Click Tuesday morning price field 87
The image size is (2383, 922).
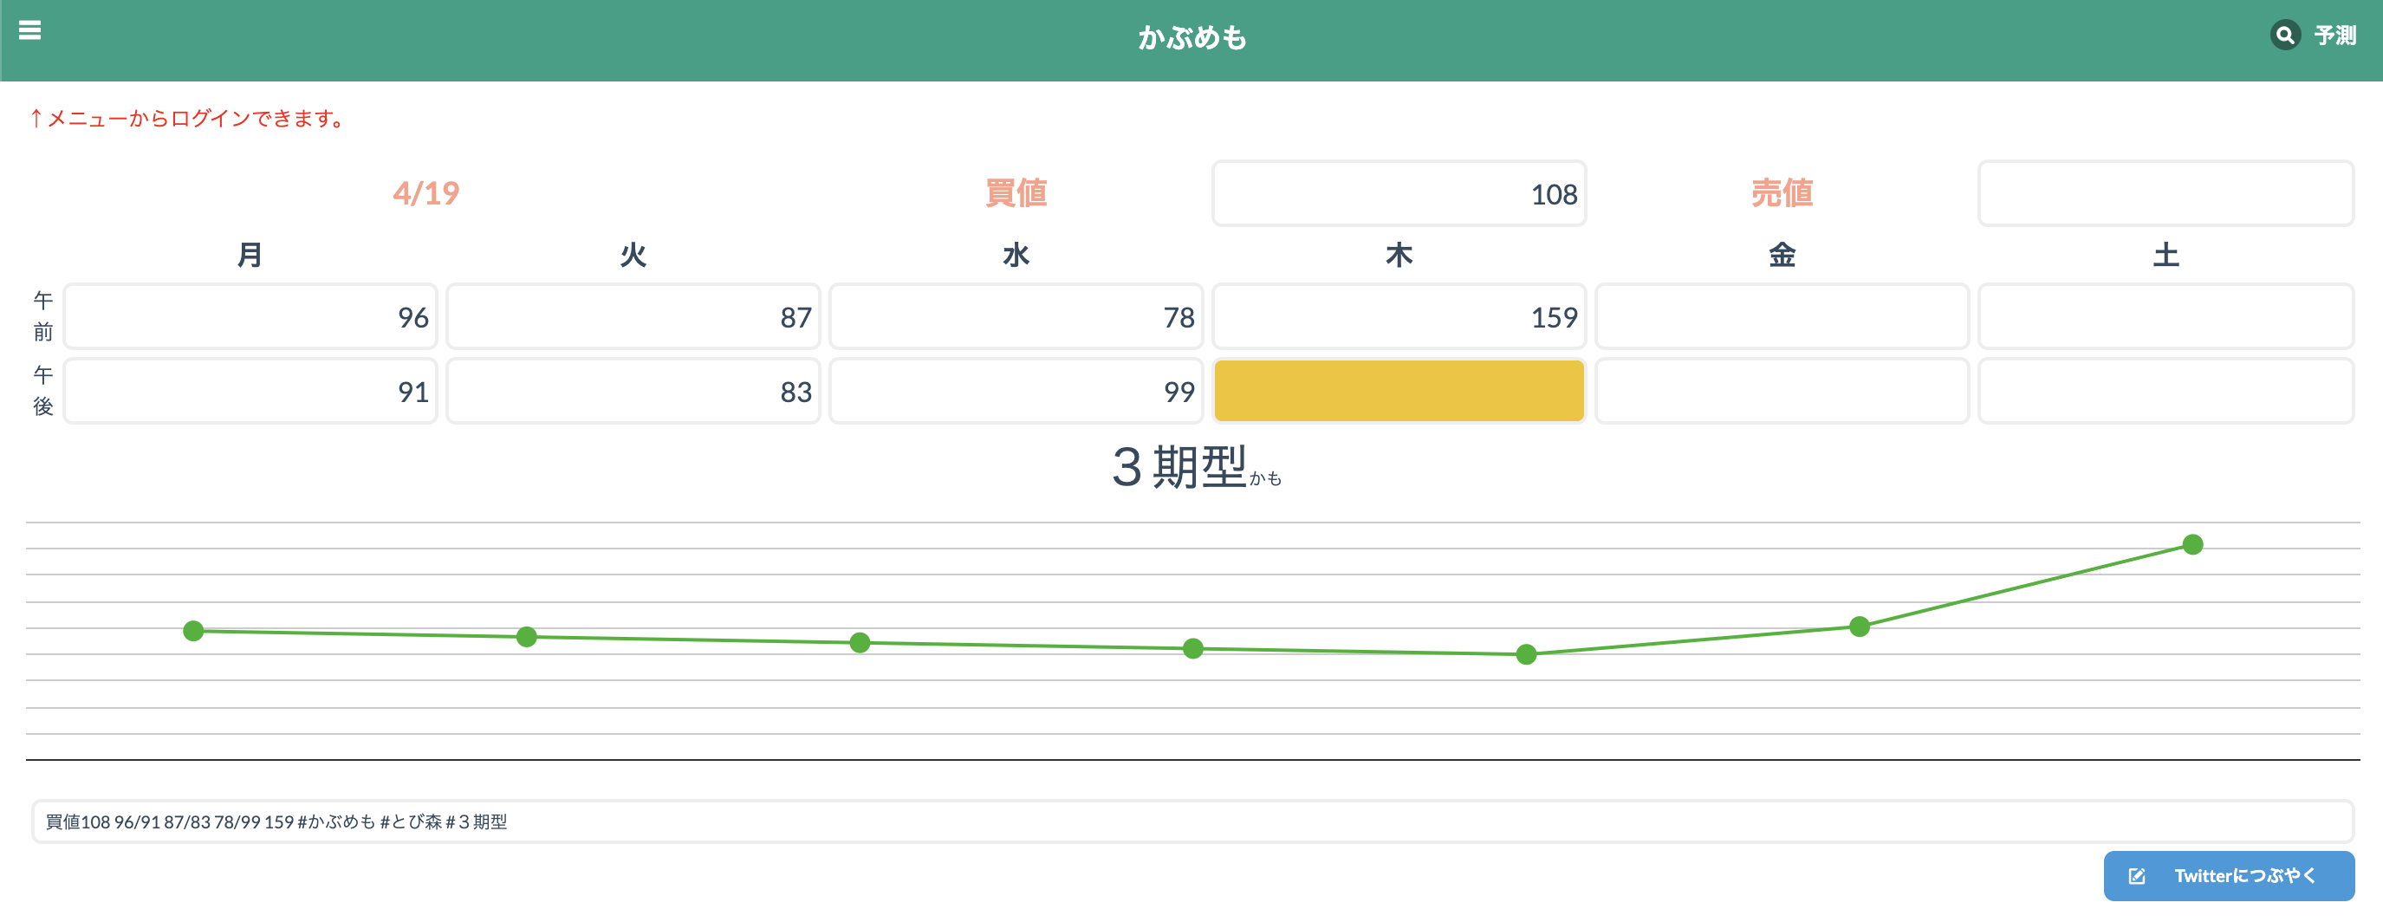point(633,316)
